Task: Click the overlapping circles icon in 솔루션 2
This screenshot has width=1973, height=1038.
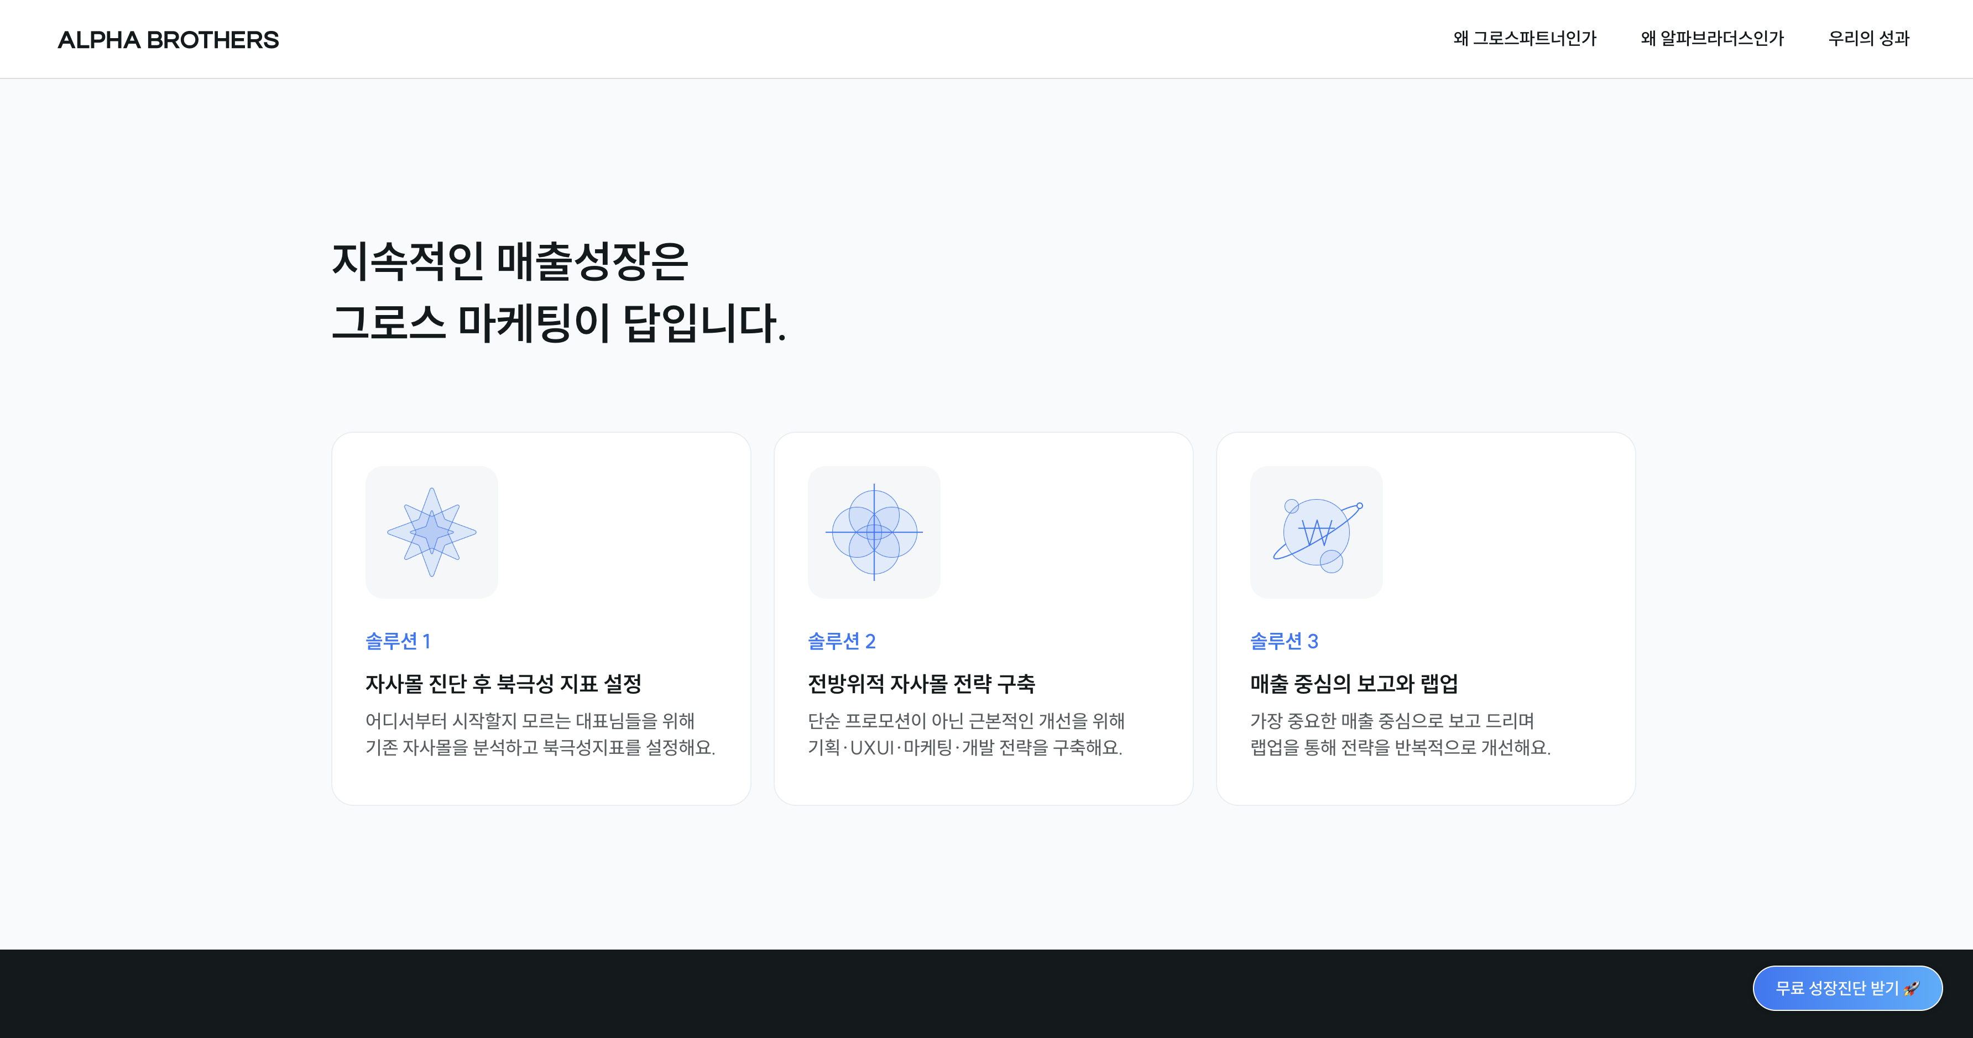Action: pyautogui.click(x=874, y=532)
